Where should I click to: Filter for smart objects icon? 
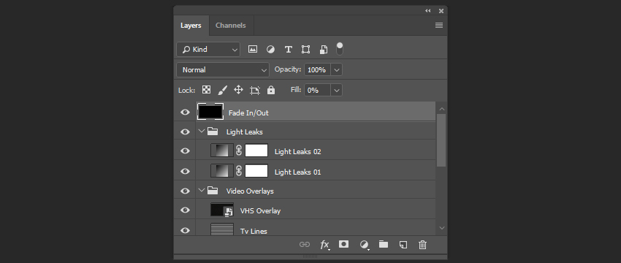click(x=324, y=49)
